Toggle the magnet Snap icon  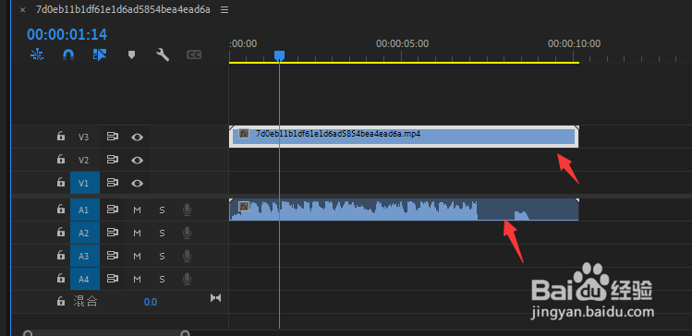tap(68, 54)
